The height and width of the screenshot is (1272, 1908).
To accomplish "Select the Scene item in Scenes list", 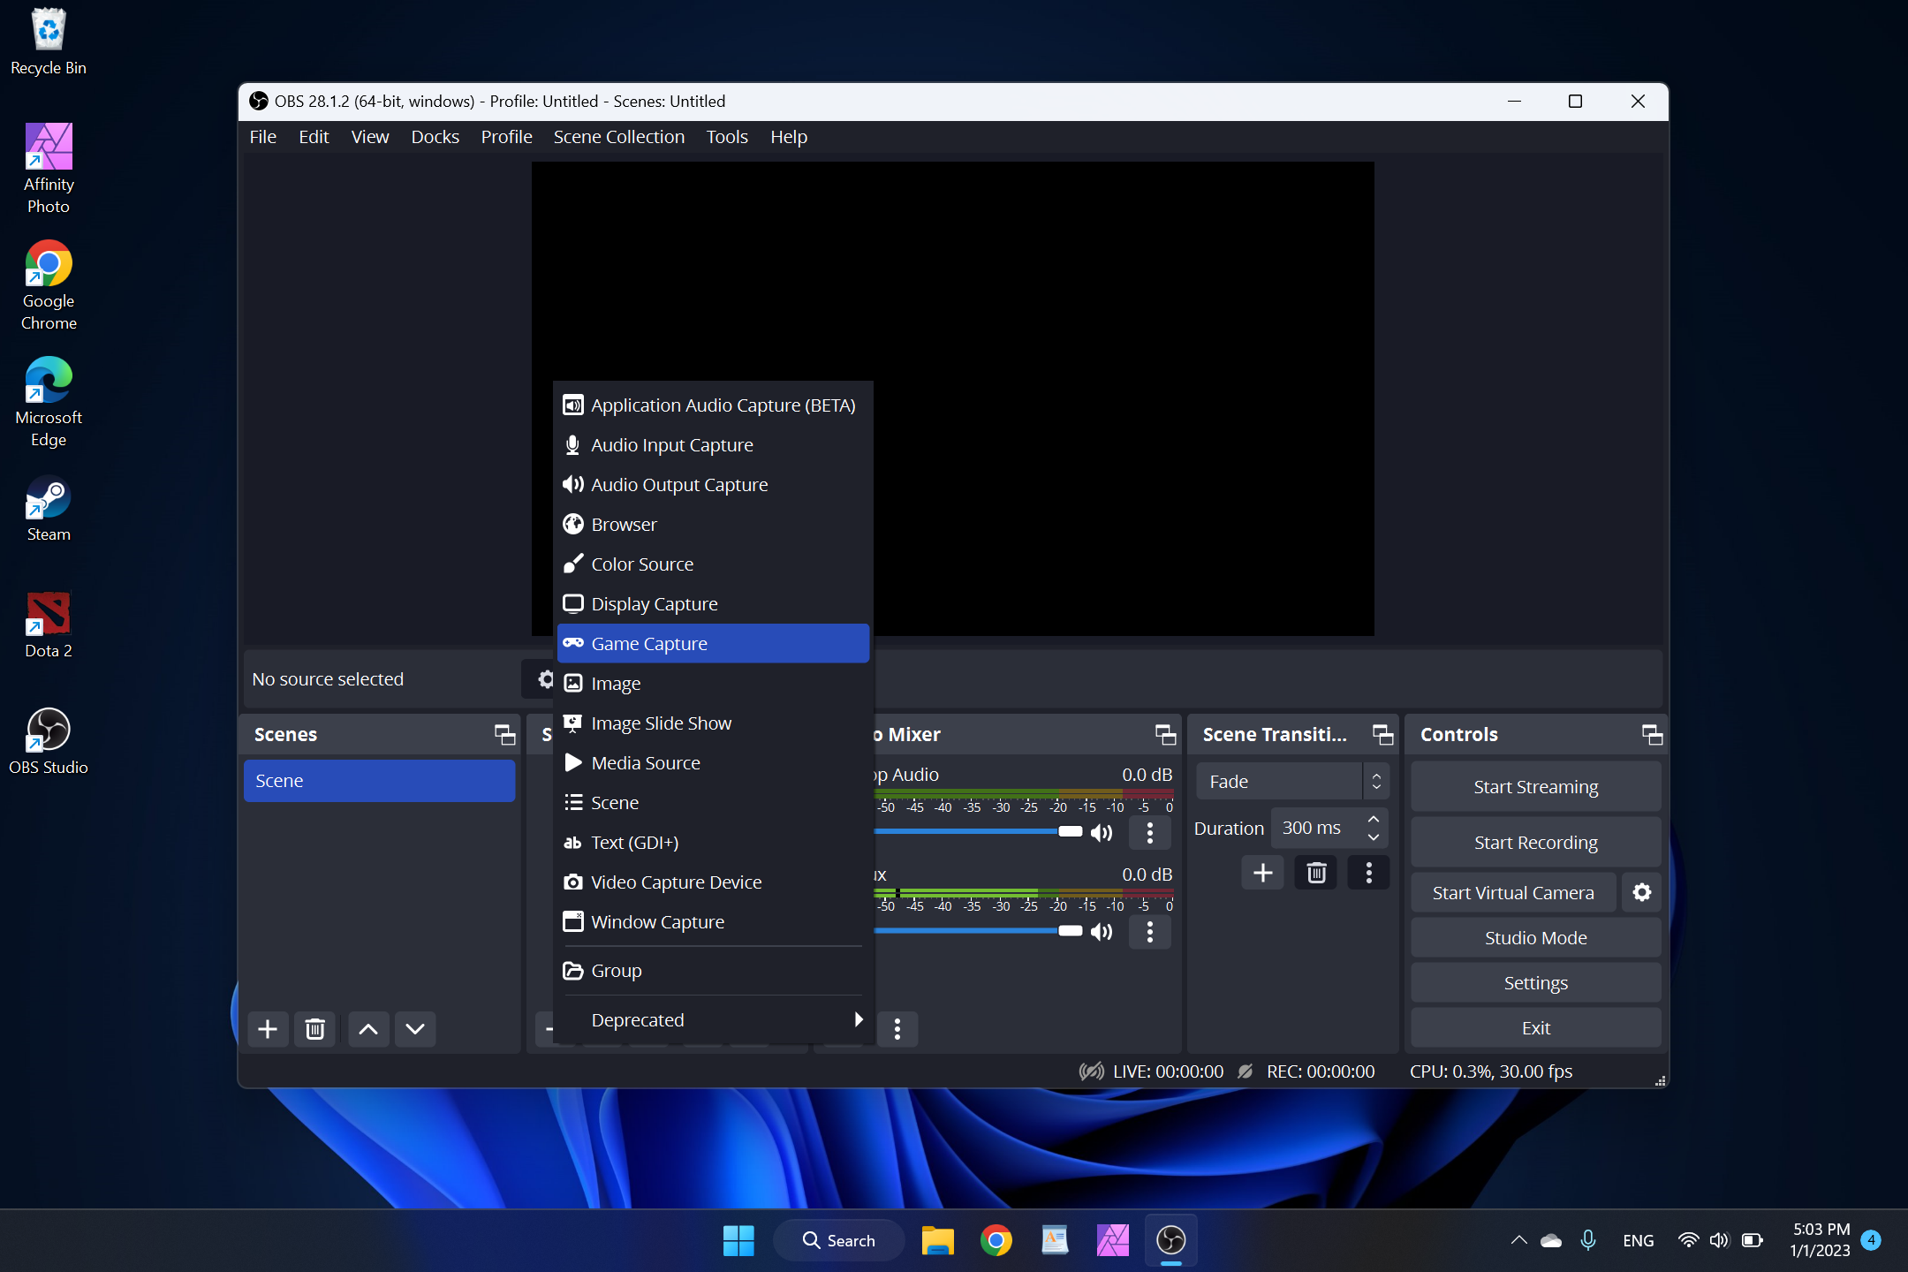I will pos(379,781).
